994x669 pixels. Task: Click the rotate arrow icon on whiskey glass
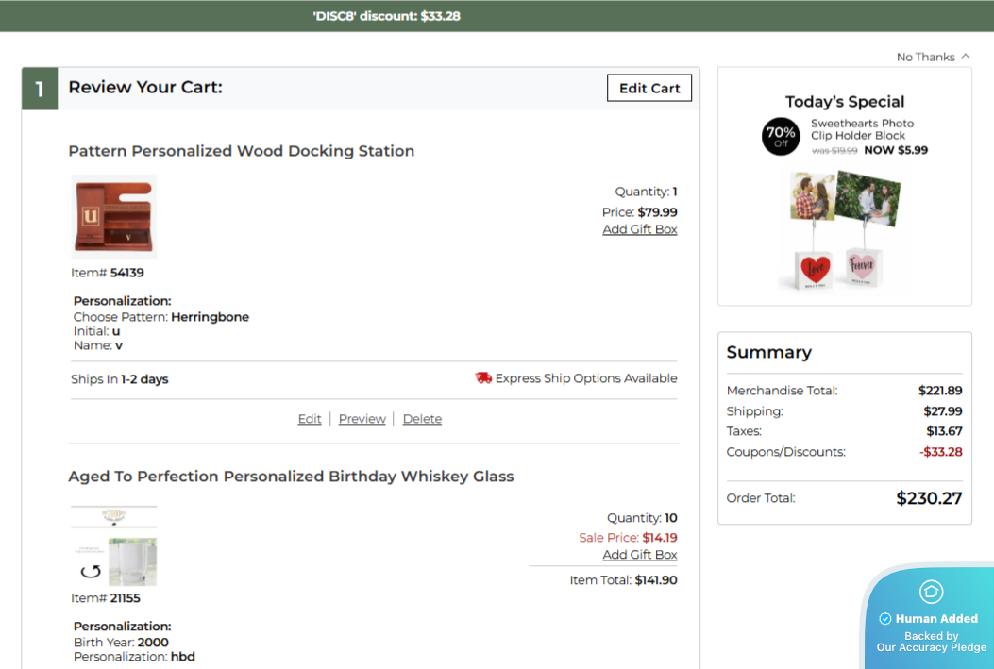[91, 571]
